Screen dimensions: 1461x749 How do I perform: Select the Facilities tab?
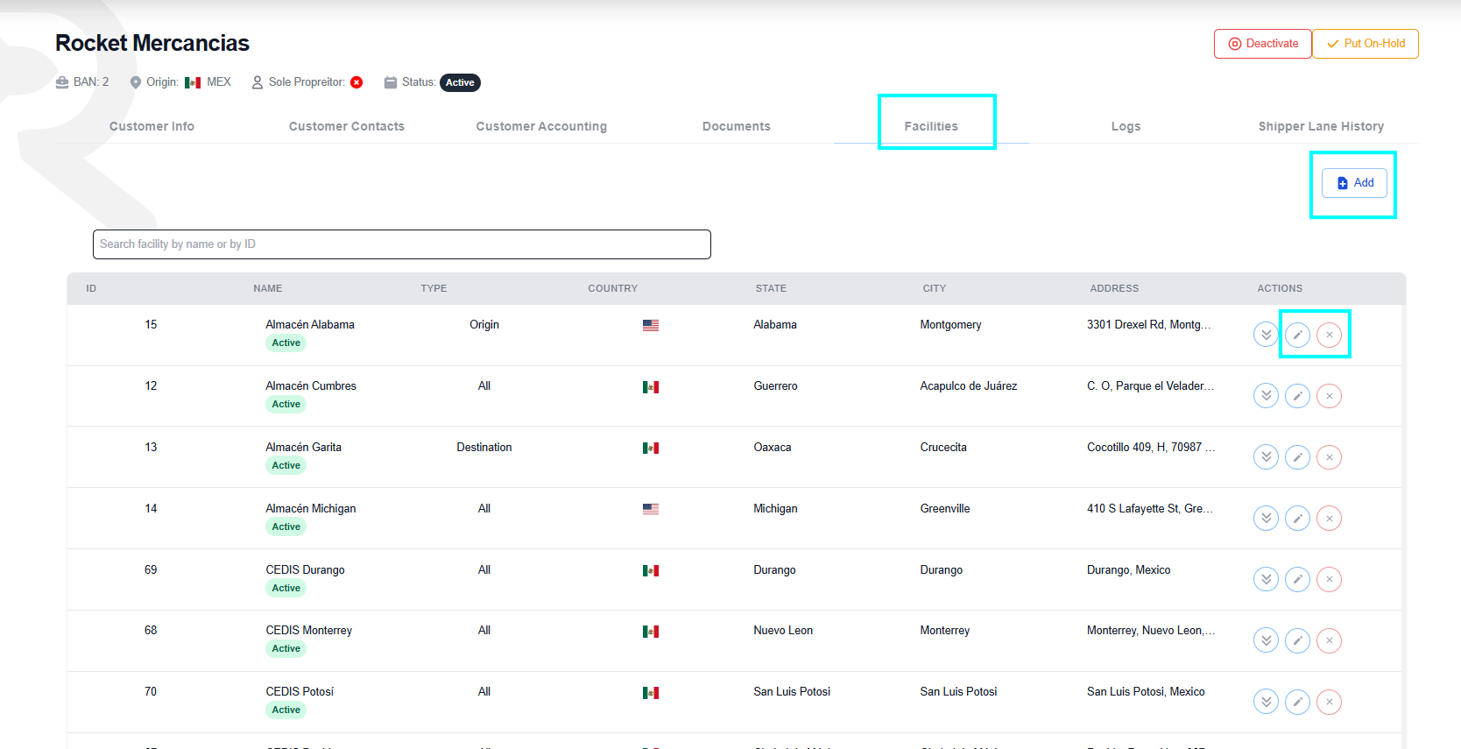pyautogui.click(x=931, y=126)
